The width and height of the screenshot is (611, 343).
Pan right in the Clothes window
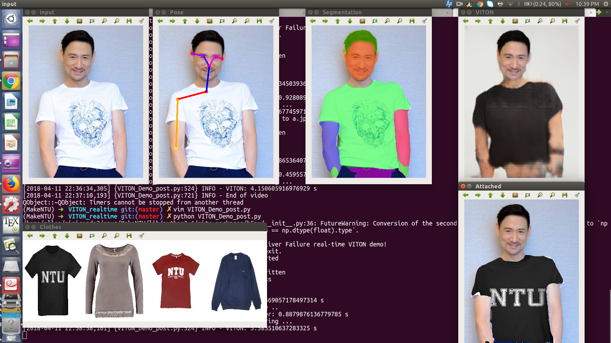click(x=42, y=236)
